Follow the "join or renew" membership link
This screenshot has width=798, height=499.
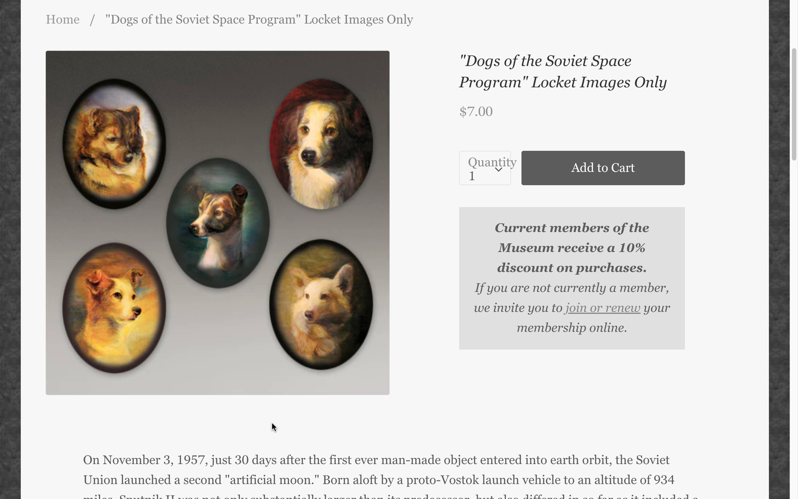[x=602, y=308]
